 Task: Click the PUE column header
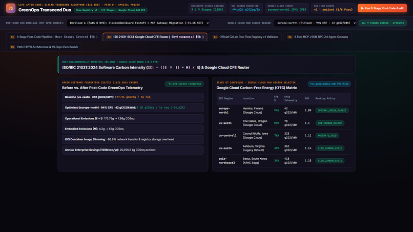[307, 98]
